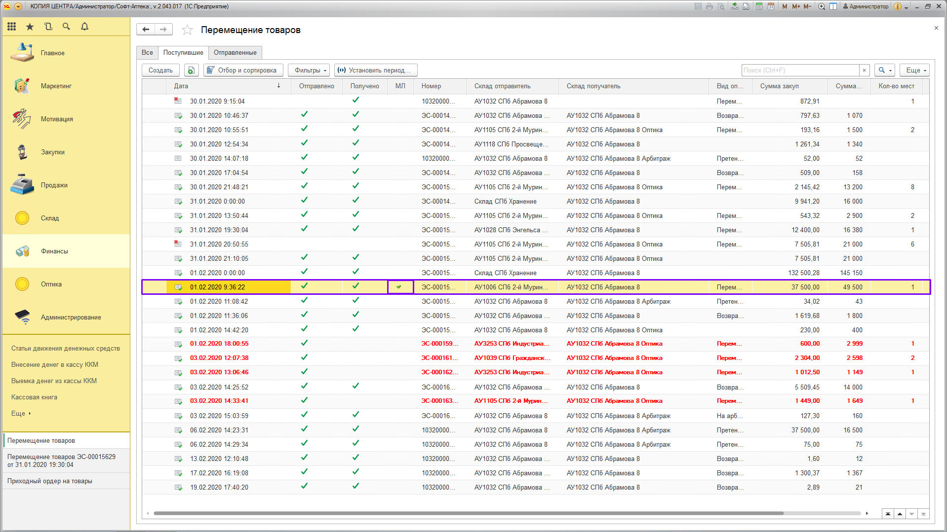Toggle Получено checkmark for 30.01.2020 9:15:04 row
The image size is (947, 532).
click(x=355, y=101)
